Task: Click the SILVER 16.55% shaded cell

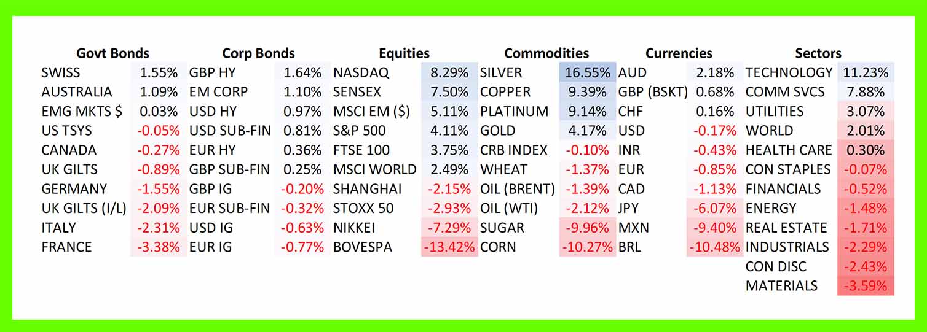Action: coord(587,72)
